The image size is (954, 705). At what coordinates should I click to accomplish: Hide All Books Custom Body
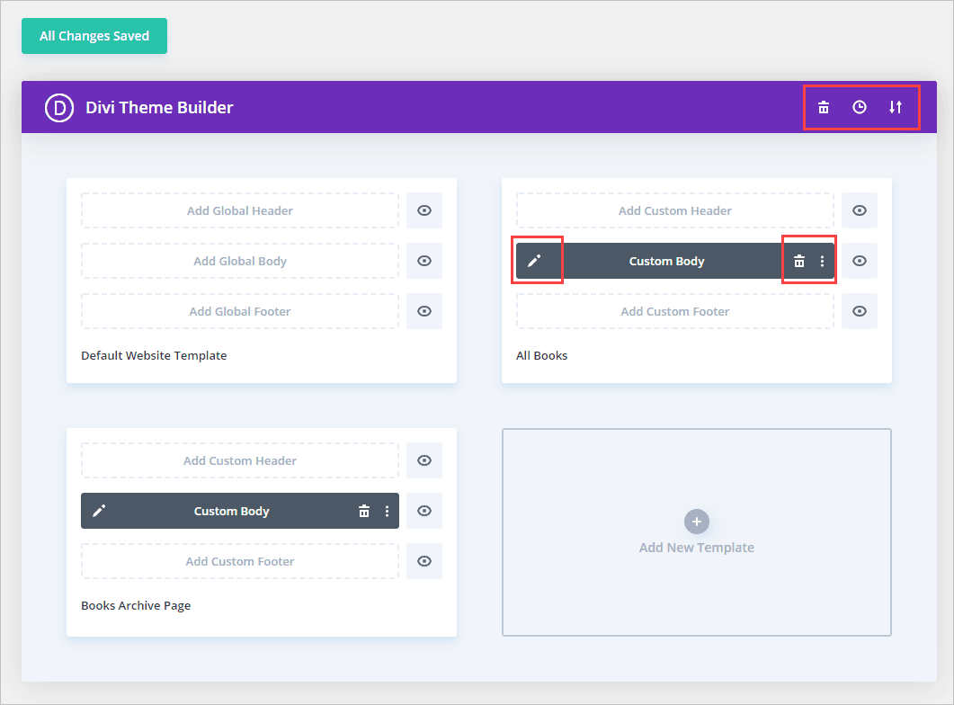pyautogui.click(x=859, y=261)
